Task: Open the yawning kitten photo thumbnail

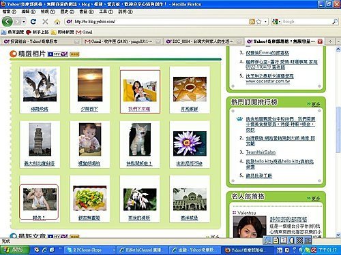Action: tap(140, 139)
